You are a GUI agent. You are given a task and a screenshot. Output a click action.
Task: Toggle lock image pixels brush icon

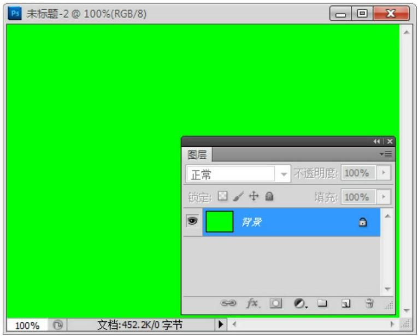237,196
